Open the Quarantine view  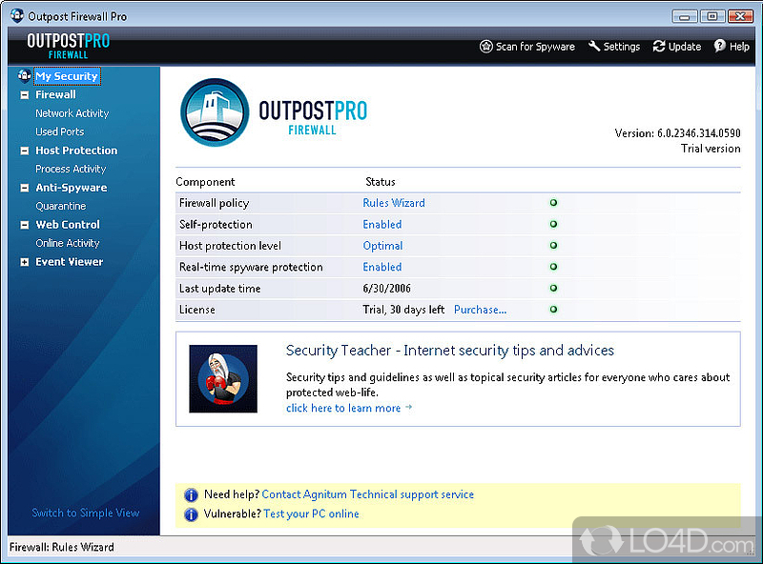[x=60, y=206]
